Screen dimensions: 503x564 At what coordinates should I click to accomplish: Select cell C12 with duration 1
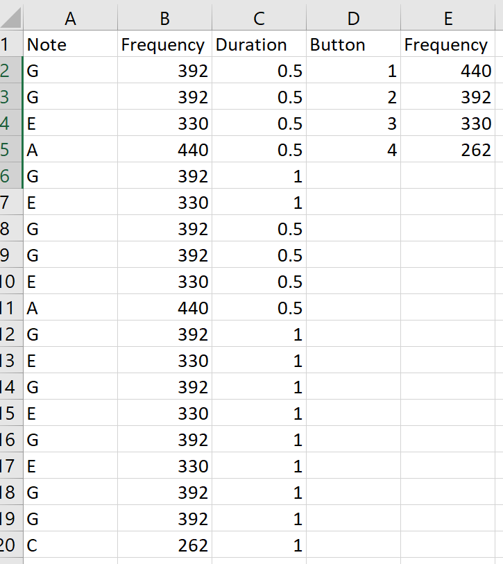[259, 334]
